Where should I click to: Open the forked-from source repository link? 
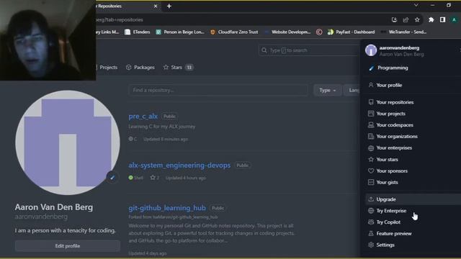click(x=185, y=217)
